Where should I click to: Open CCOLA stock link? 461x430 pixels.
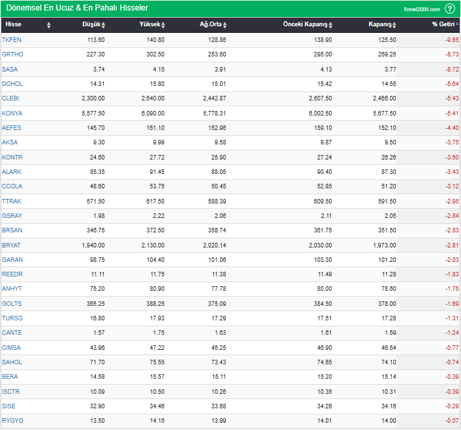tap(12, 186)
